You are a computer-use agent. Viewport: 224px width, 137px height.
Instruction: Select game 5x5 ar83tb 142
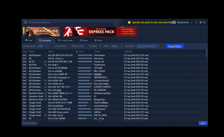(114, 81)
